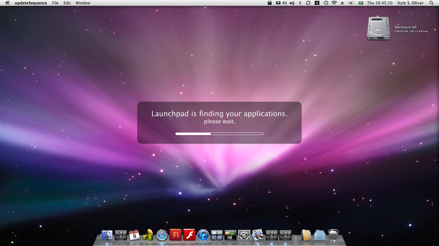The height and width of the screenshot is (246, 439).
Task: Open Finder from the dock
Action: point(107,235)
